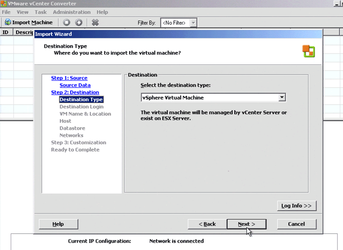This screenshot has height=250, width=343.
Task: Open the destination type combo box arrow
Action: pyautogui.click(x=282, y=97)
